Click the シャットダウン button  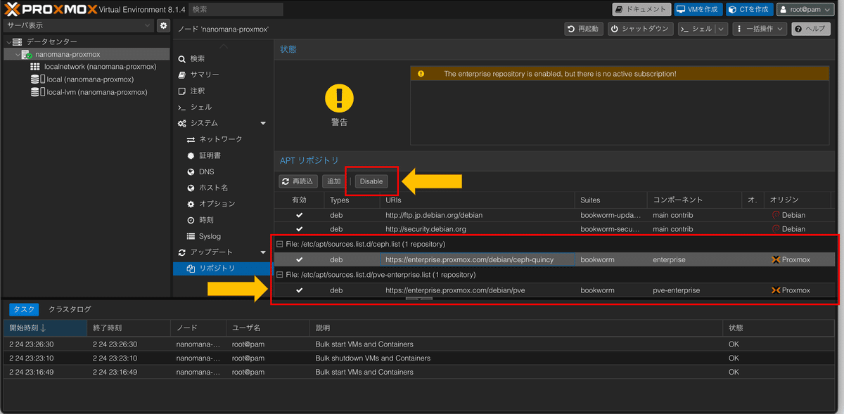click(640, 29)
